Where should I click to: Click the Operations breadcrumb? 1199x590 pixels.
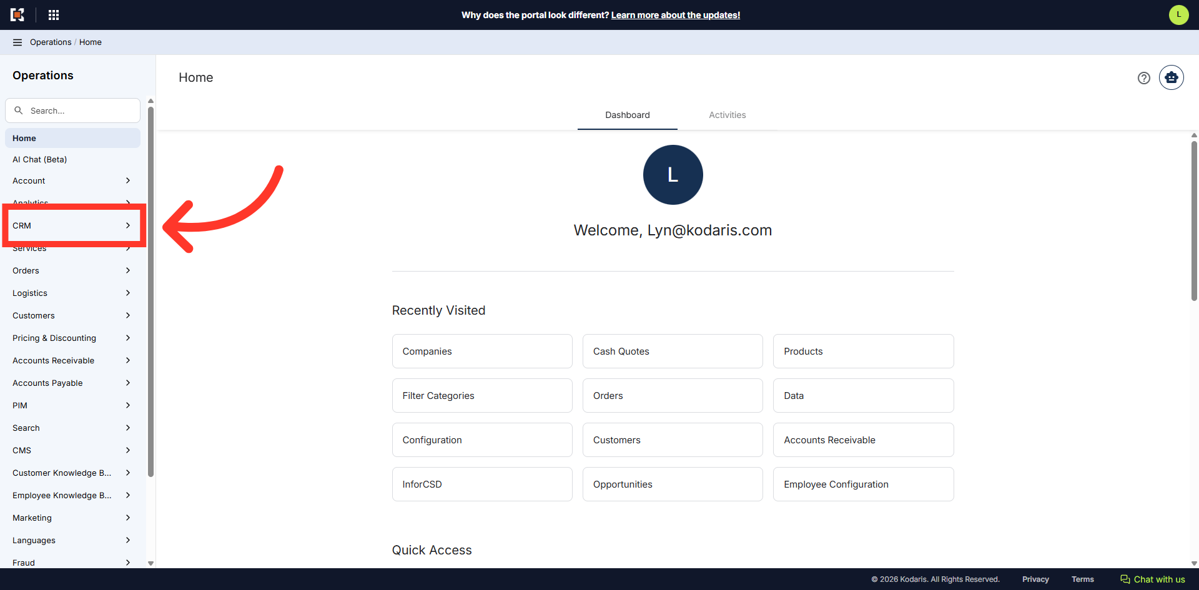51,42
